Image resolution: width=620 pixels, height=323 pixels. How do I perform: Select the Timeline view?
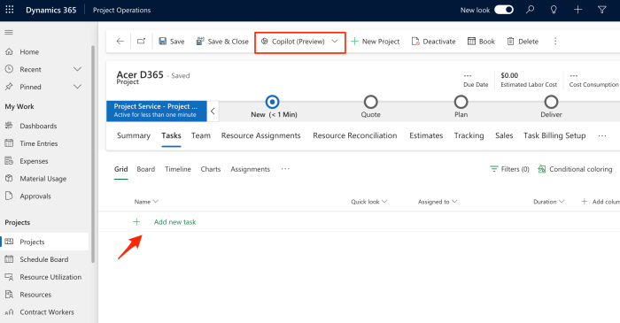coord(178,169)
